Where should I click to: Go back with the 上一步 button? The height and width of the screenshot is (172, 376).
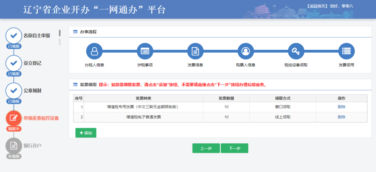tap(206, 148)
